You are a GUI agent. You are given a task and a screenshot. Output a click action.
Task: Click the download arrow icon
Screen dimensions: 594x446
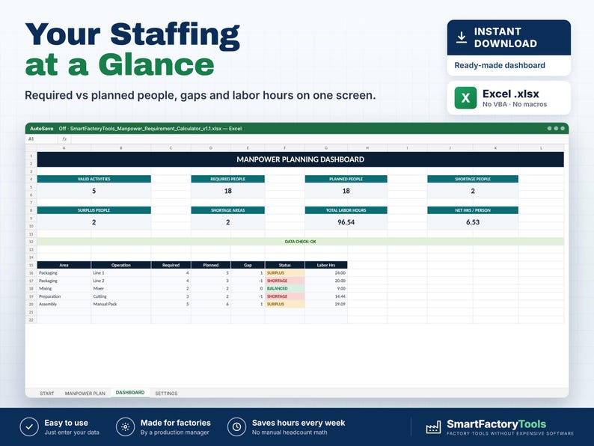[x=461, y=37]
